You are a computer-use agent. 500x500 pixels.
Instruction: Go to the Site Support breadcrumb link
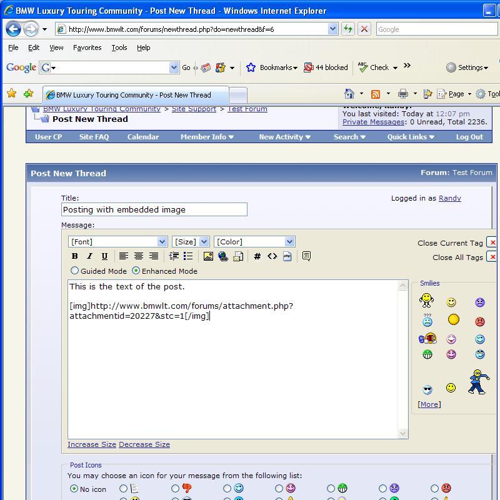click(x=194, y=109)
